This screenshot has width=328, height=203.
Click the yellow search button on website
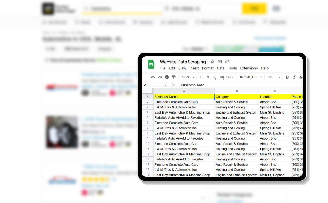[x=254, y=9]
